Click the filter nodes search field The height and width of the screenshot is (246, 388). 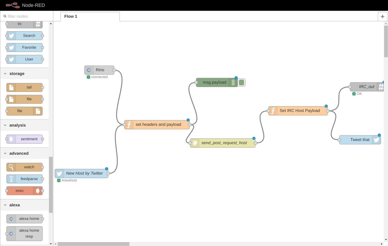pos(27,16)
